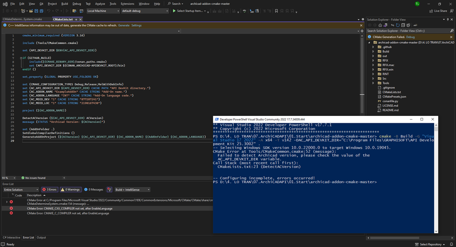The width and height of the screenshot is (456, 247).
Task: Toggle the 3 Errors filter
Action: coord(49,189)
